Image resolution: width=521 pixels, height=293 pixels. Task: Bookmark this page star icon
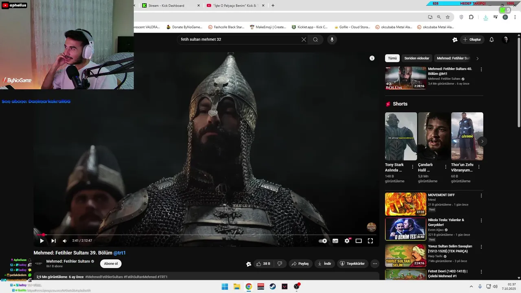click(448, 17)
